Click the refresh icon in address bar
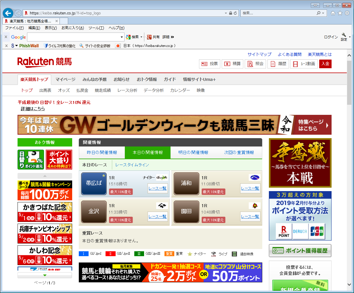This screenshot has width=354, height=293. coord(235,13)
